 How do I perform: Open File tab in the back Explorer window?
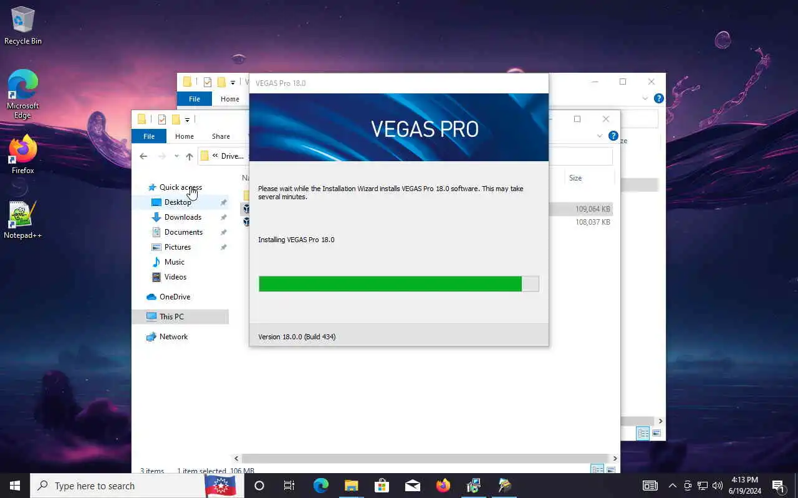(x=195, y=99)
